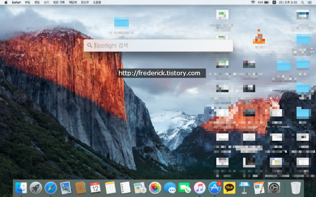
Task: Click the menu bar clock showing 3:30
Action: click(x=288, y=2)
